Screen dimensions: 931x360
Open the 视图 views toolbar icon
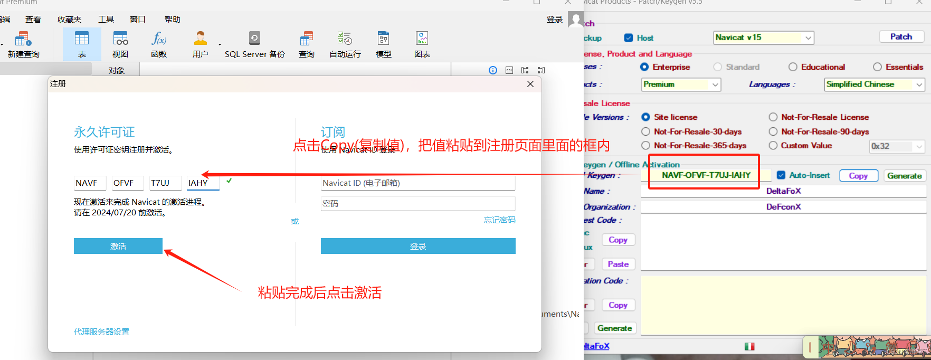pos(120,44)
